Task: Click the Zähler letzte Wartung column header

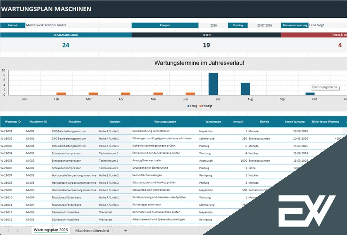Action: (x=325, y=122)
